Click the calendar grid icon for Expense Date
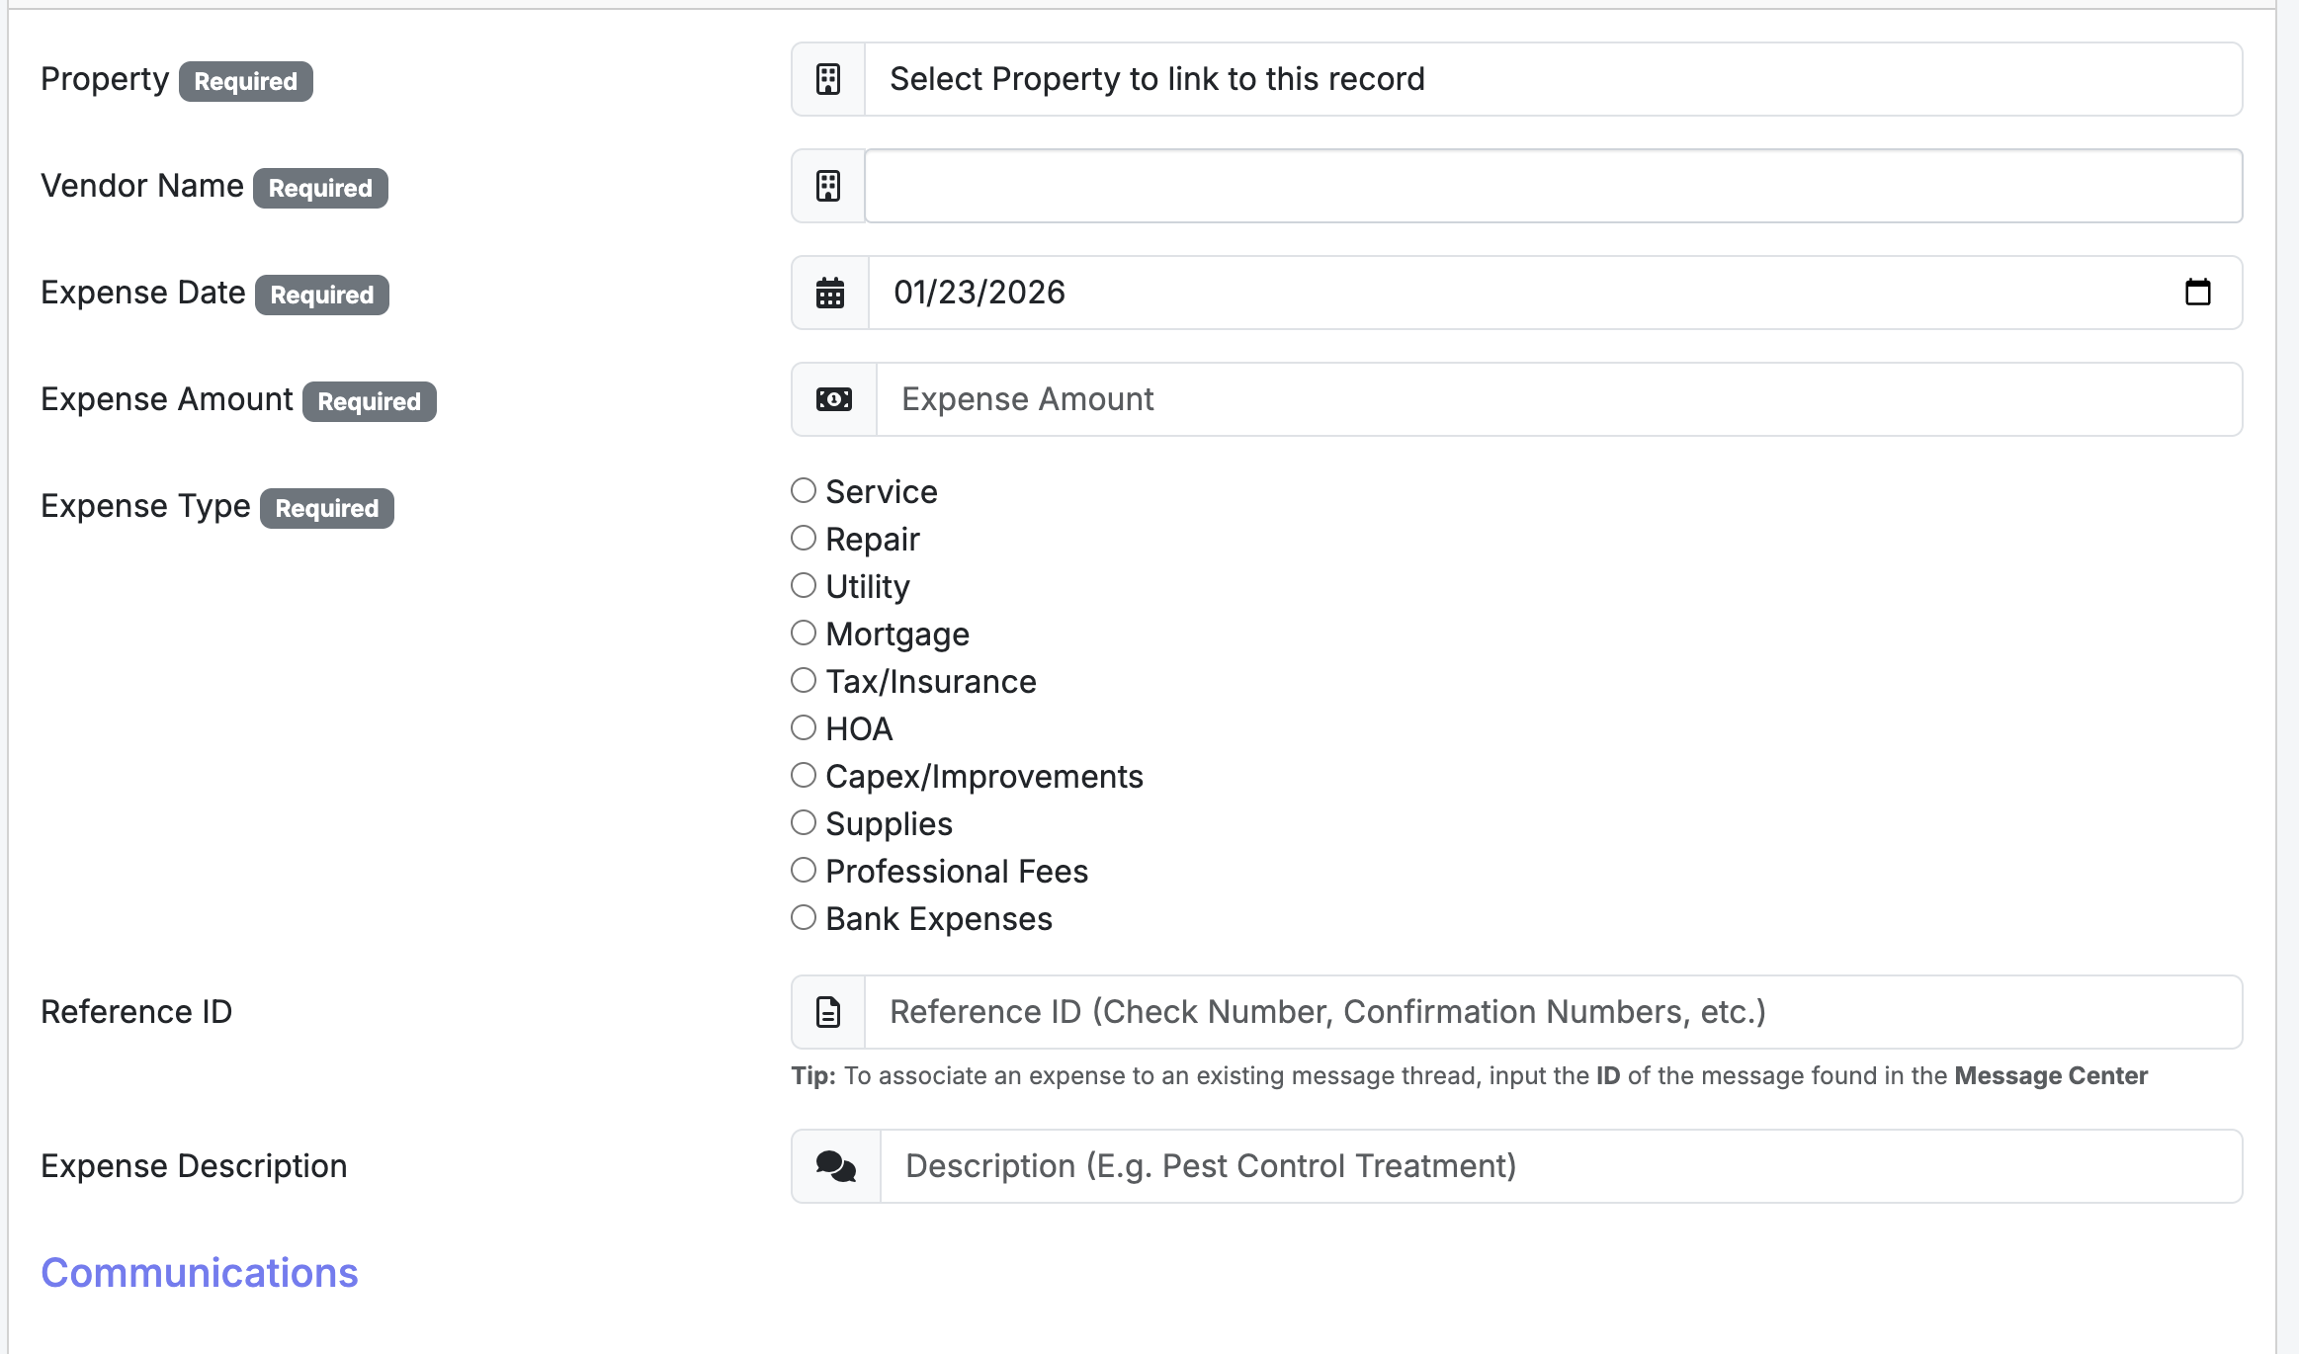This screenshot has width=2299, height=1354. (x=830, y=293)
